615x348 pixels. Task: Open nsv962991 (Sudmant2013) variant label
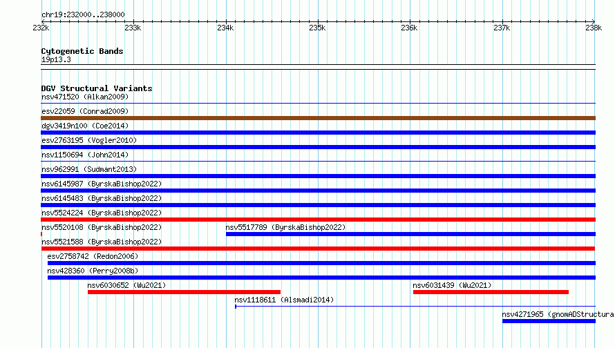[89, 169]
